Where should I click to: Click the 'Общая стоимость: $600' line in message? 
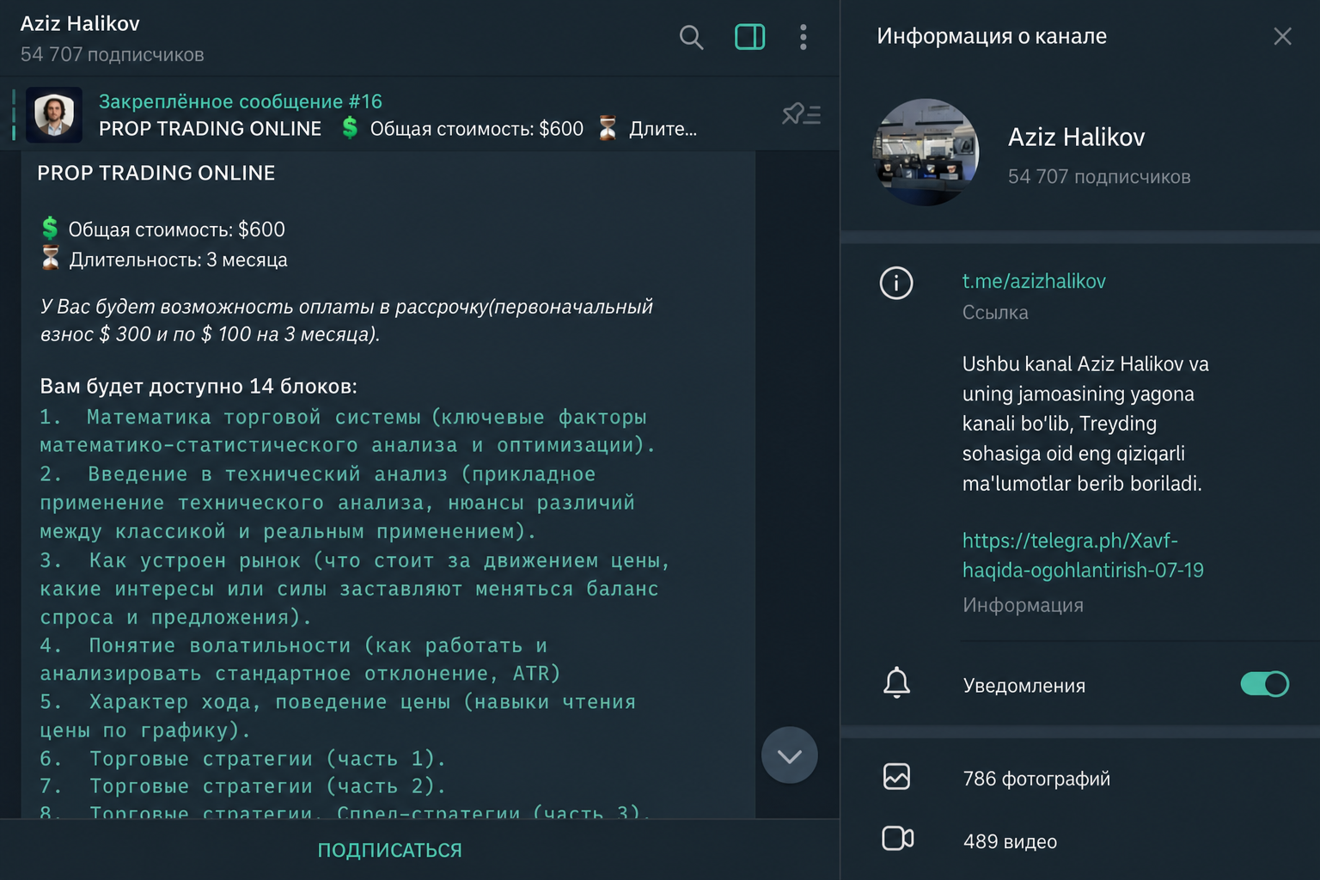point(176,229)
